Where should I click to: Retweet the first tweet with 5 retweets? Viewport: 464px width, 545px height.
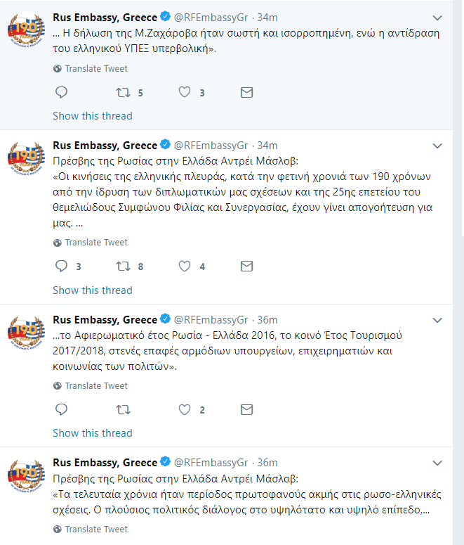point(123,92)
